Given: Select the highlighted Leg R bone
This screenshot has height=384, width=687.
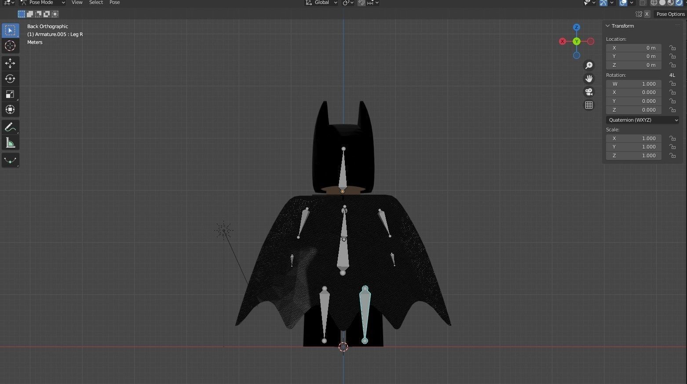Looking at the screenshot, I should (x=365, y=314).
